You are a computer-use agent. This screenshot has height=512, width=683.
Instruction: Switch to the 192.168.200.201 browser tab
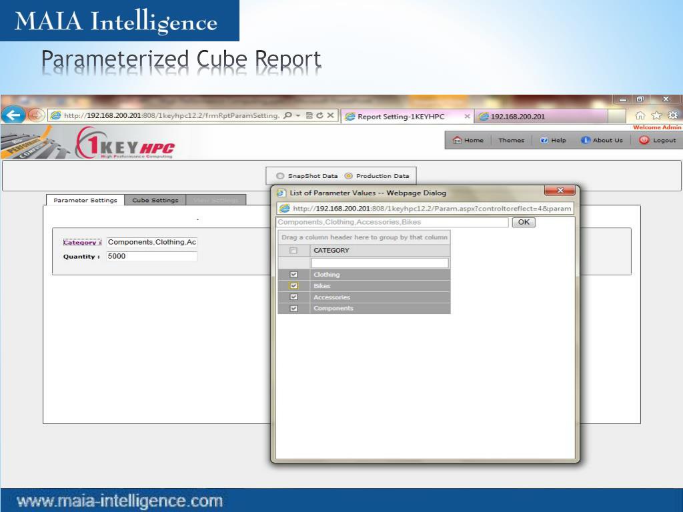(x=542, y=116)
